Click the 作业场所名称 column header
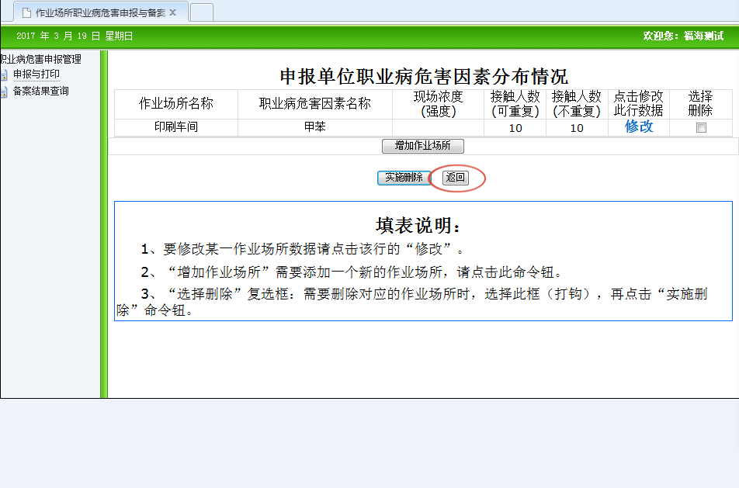The height and width of the screenshot is (488, 739). [176, 103]
